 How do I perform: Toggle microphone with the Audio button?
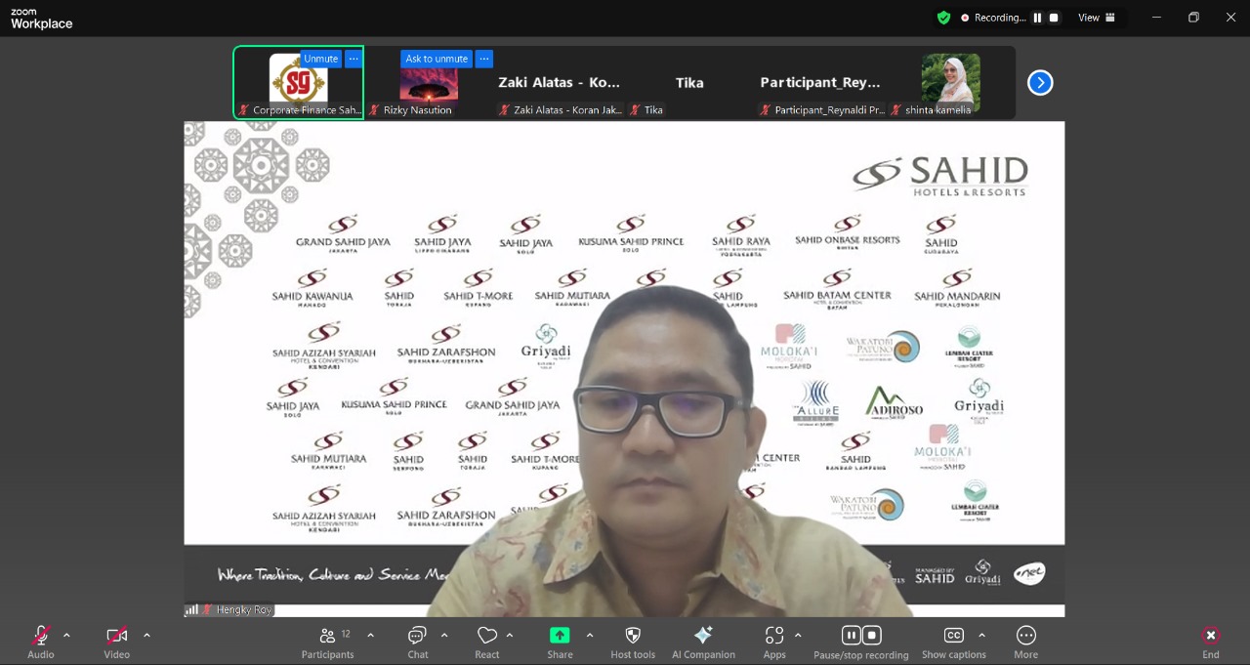(x=41, y=637)
